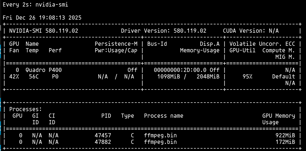The height and width of the screenshot is (151, 306).
Task: Click the 2048MiB total memory value
Action: tap(208, 77)
